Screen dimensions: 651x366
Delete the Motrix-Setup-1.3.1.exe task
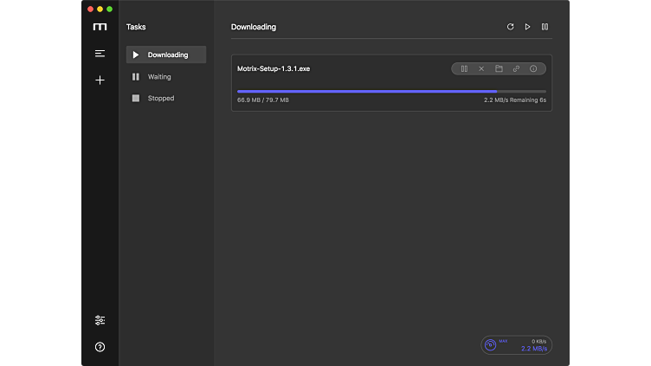[x=481, y=68]
